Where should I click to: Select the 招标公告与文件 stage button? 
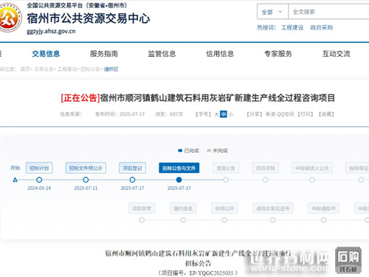179,168
